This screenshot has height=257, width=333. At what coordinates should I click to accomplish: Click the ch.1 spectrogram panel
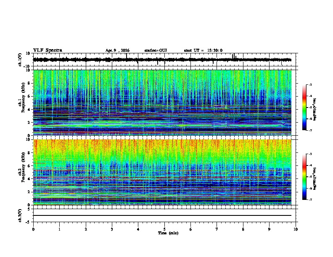tap(162, 102)
